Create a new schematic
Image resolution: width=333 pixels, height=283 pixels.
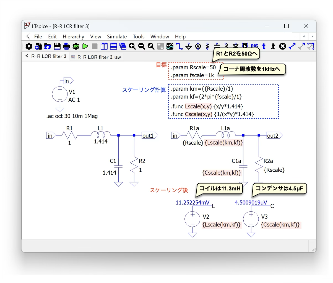coord(38,46)
